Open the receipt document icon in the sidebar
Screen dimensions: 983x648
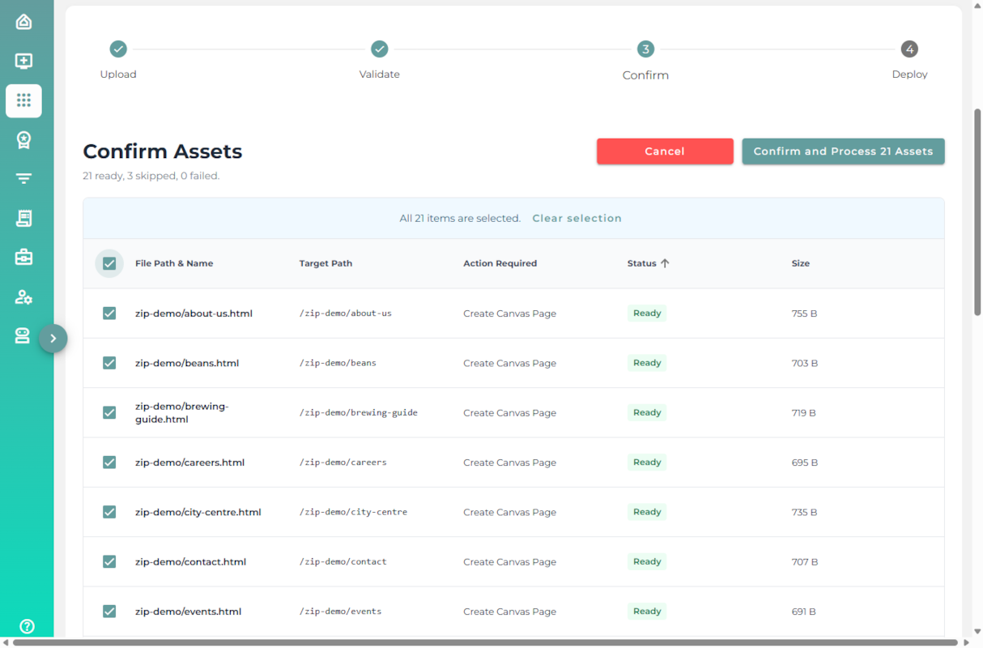(23, 218)
